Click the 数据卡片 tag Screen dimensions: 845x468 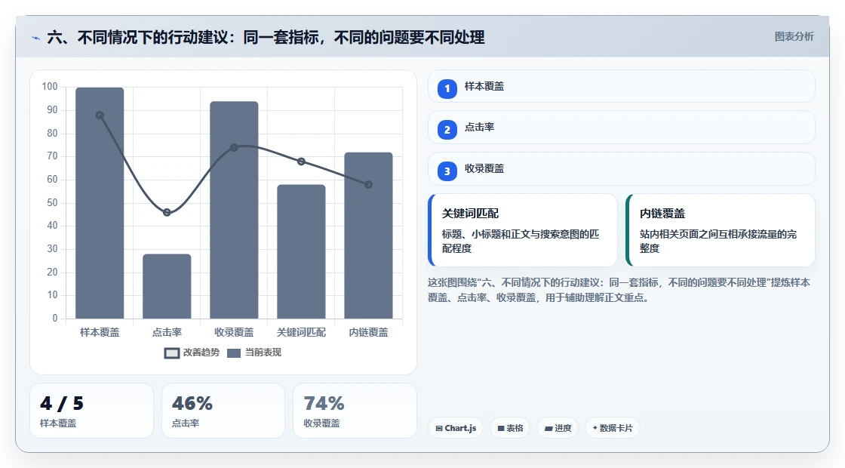pyautogui.click(x=612, y=428)
